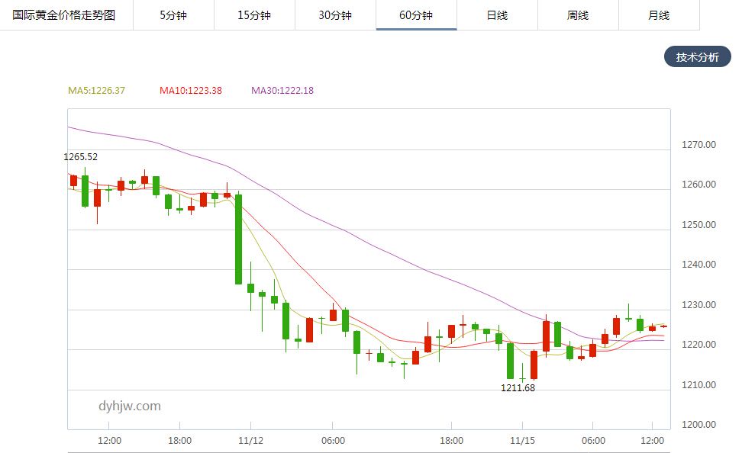The width and height of the screenshot is (742, 453).
Task: Click the 11/12 date axis label
Action: [250, 441]
